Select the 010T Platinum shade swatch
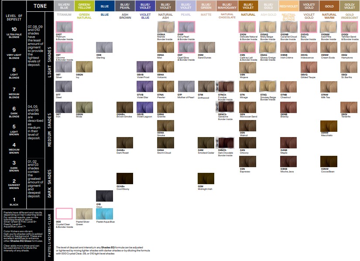 (64, 27)
